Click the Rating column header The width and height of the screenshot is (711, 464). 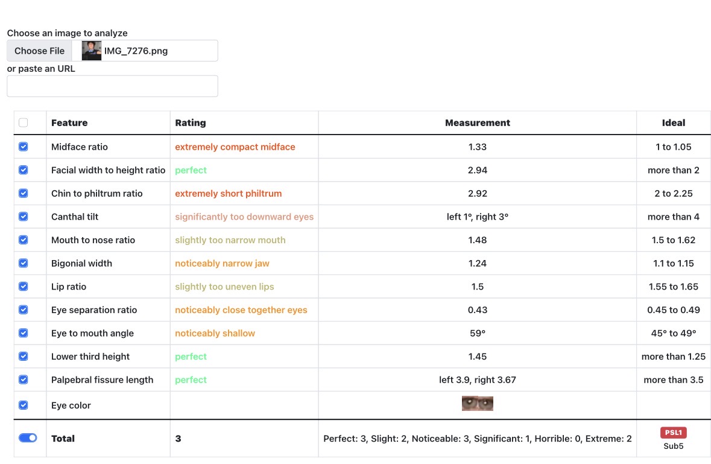(191, 122)
